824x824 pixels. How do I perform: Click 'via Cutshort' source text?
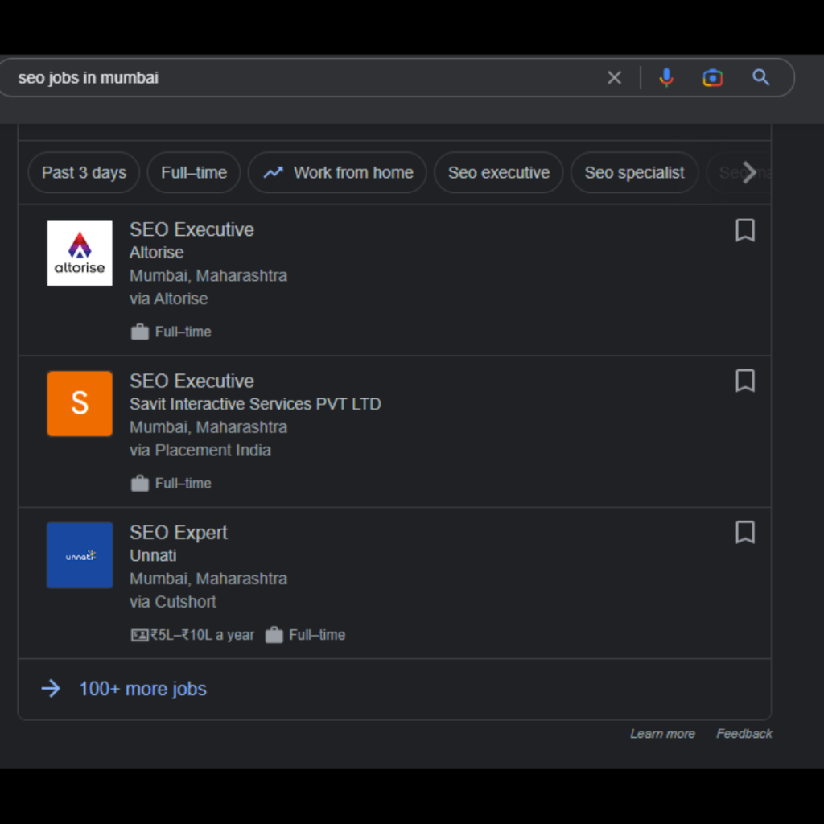coord(173,602)
